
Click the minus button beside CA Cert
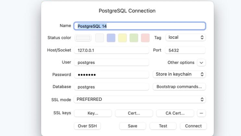pyautogui.click(x=201, y=113)
